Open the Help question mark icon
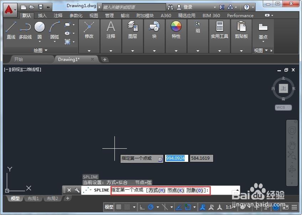Viewport: 302px width, 215px height. pyautogui.click(x=246, y=7)
